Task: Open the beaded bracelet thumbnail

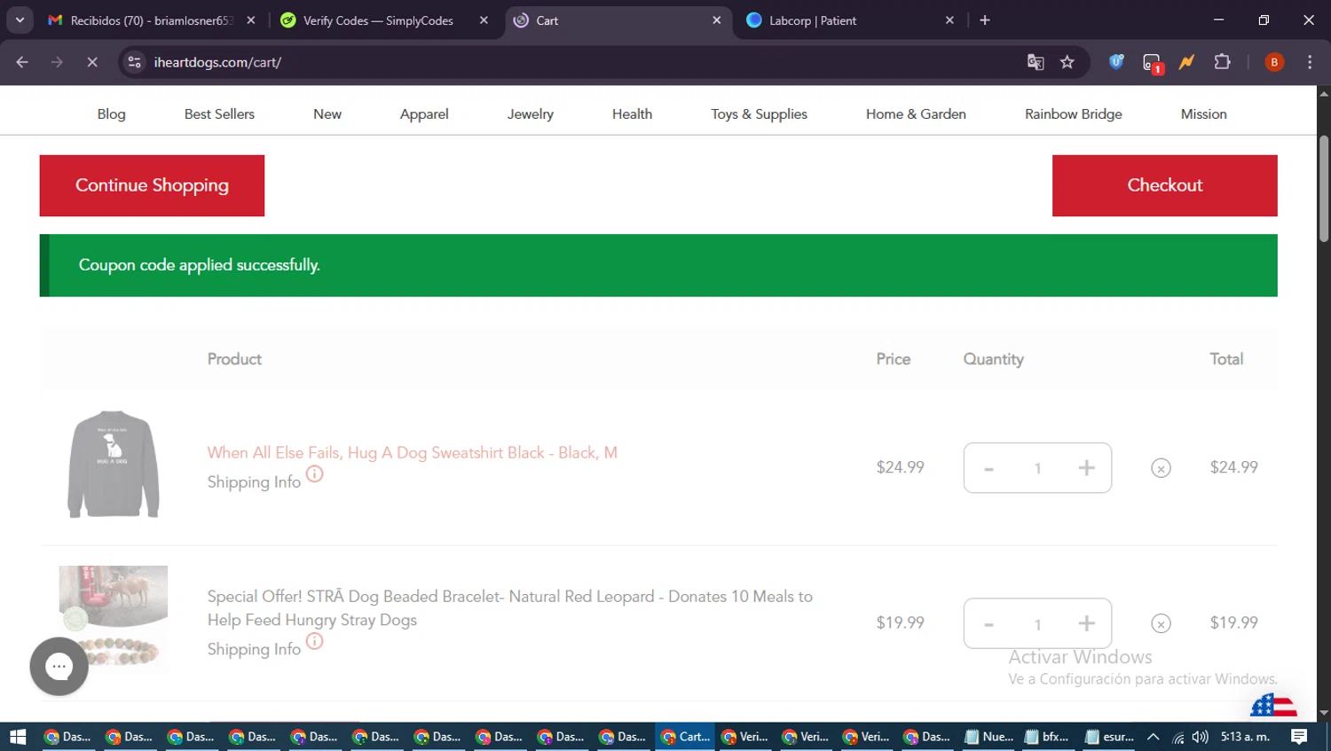Action: click(x=114, y=616)
